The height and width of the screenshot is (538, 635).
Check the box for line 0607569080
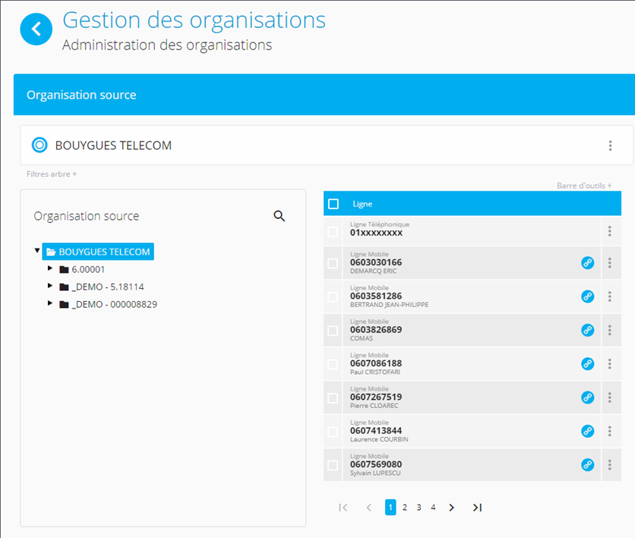click(333, 465)
